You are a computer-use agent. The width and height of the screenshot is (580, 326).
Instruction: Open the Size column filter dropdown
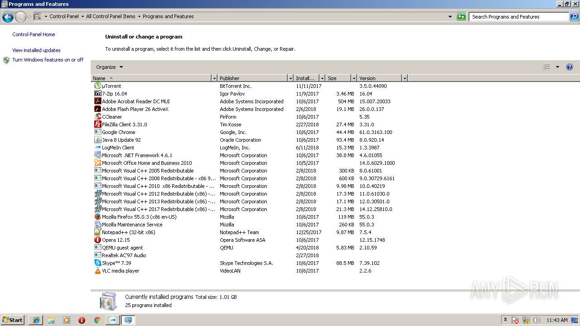click(354, 78)
